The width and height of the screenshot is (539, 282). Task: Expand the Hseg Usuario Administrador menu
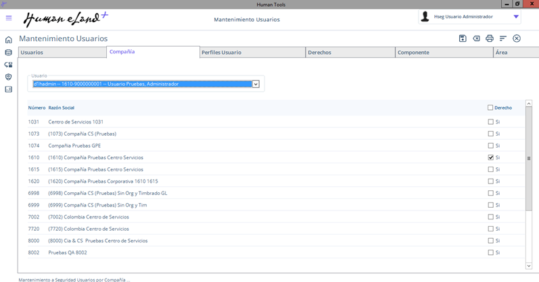(x=517, y=17)
